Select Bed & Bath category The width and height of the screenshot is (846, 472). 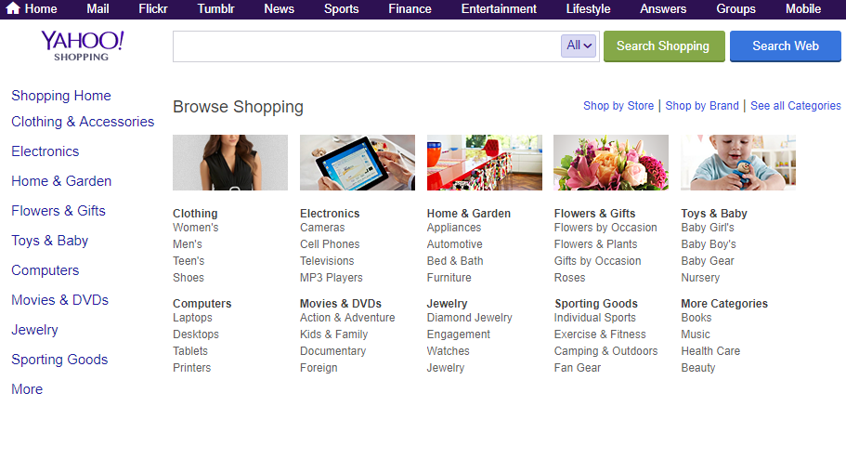pyautogui.click(x=455, y=261)
